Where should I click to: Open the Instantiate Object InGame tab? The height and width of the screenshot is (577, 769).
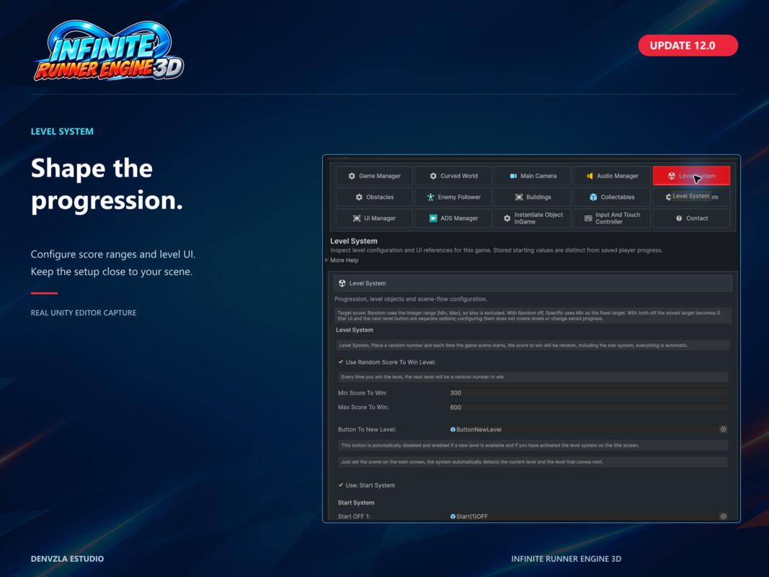(533, 219)
